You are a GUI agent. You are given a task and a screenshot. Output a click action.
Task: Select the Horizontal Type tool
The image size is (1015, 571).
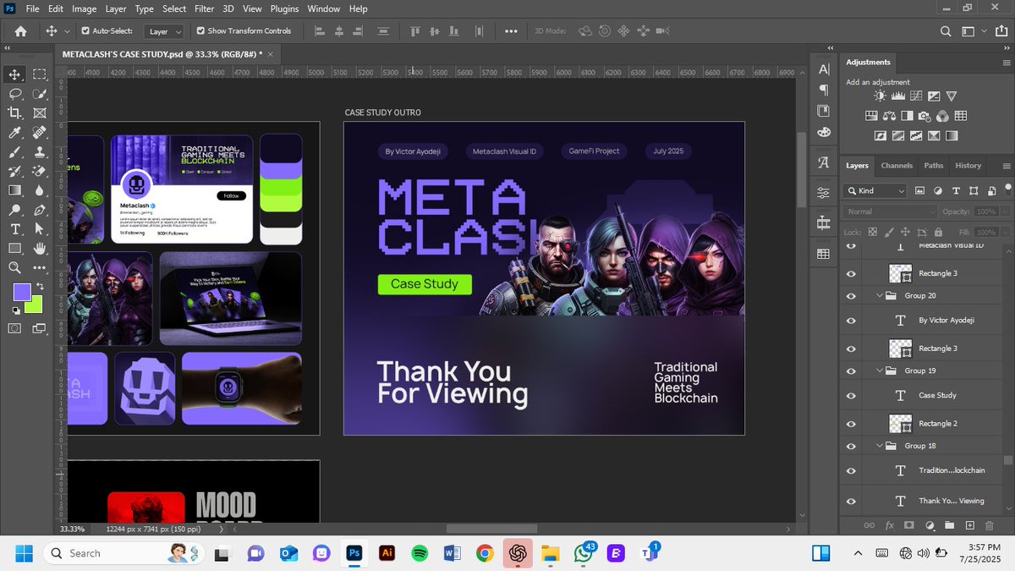pos(15,229)
